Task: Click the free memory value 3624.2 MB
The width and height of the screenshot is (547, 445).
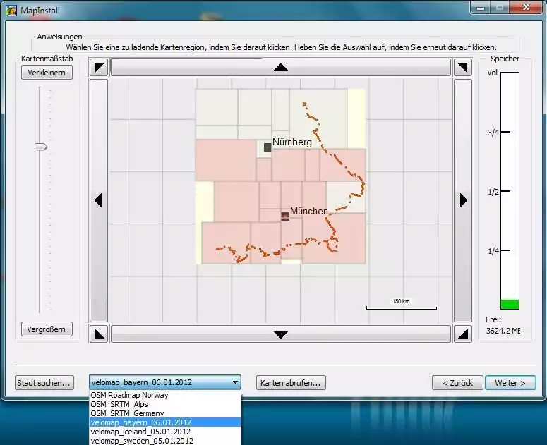Action: pyautogui.click(x=503, y=331)
